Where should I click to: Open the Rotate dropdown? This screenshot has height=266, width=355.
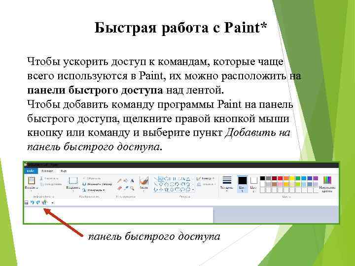(94, 190)
